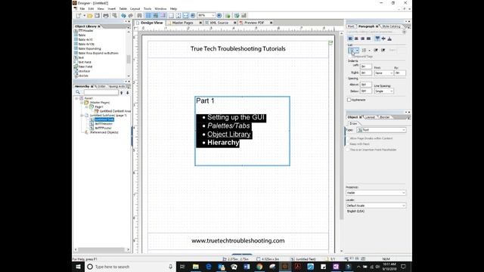Click the Redo arrow in toolbar
484x272 pixels.
click(131, 15)
